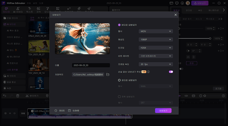
Task: Expand the H264 encoding dropdown
Action: tap(156, 48)
